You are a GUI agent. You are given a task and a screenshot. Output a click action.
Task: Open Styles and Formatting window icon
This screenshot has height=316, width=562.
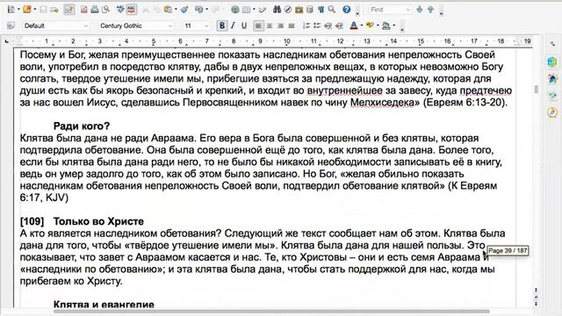click(11, 25)
